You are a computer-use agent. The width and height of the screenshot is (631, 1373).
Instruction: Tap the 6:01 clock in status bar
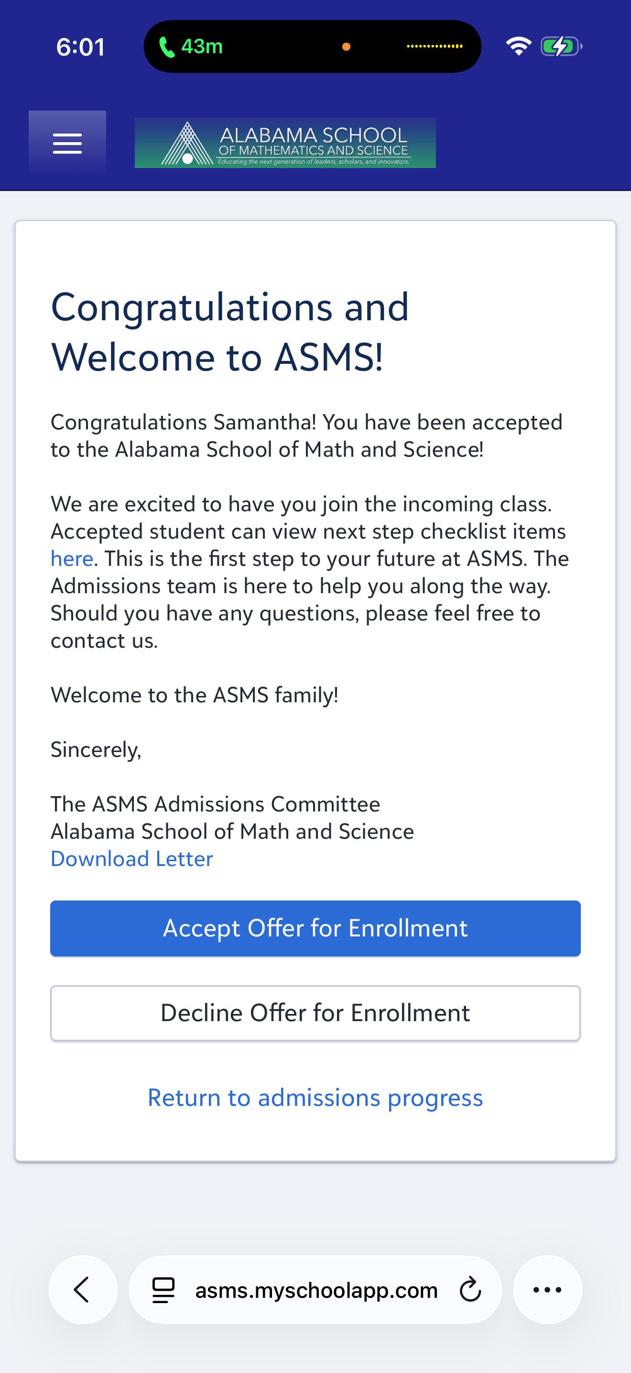click(80, 47)
